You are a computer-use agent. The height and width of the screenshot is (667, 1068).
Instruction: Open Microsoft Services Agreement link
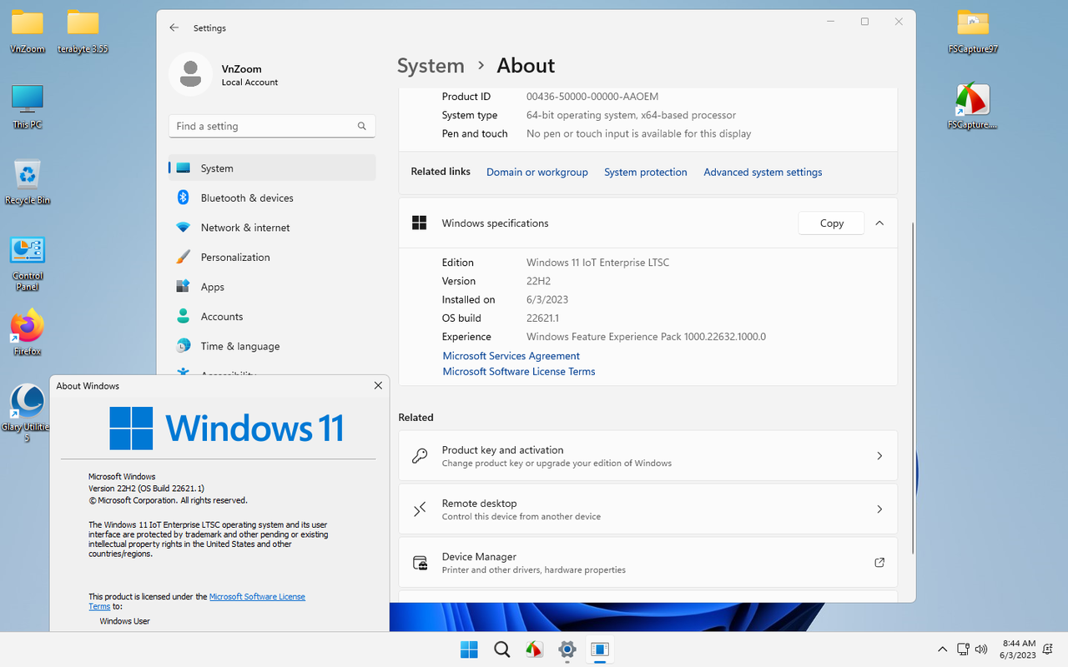[511, 355]
